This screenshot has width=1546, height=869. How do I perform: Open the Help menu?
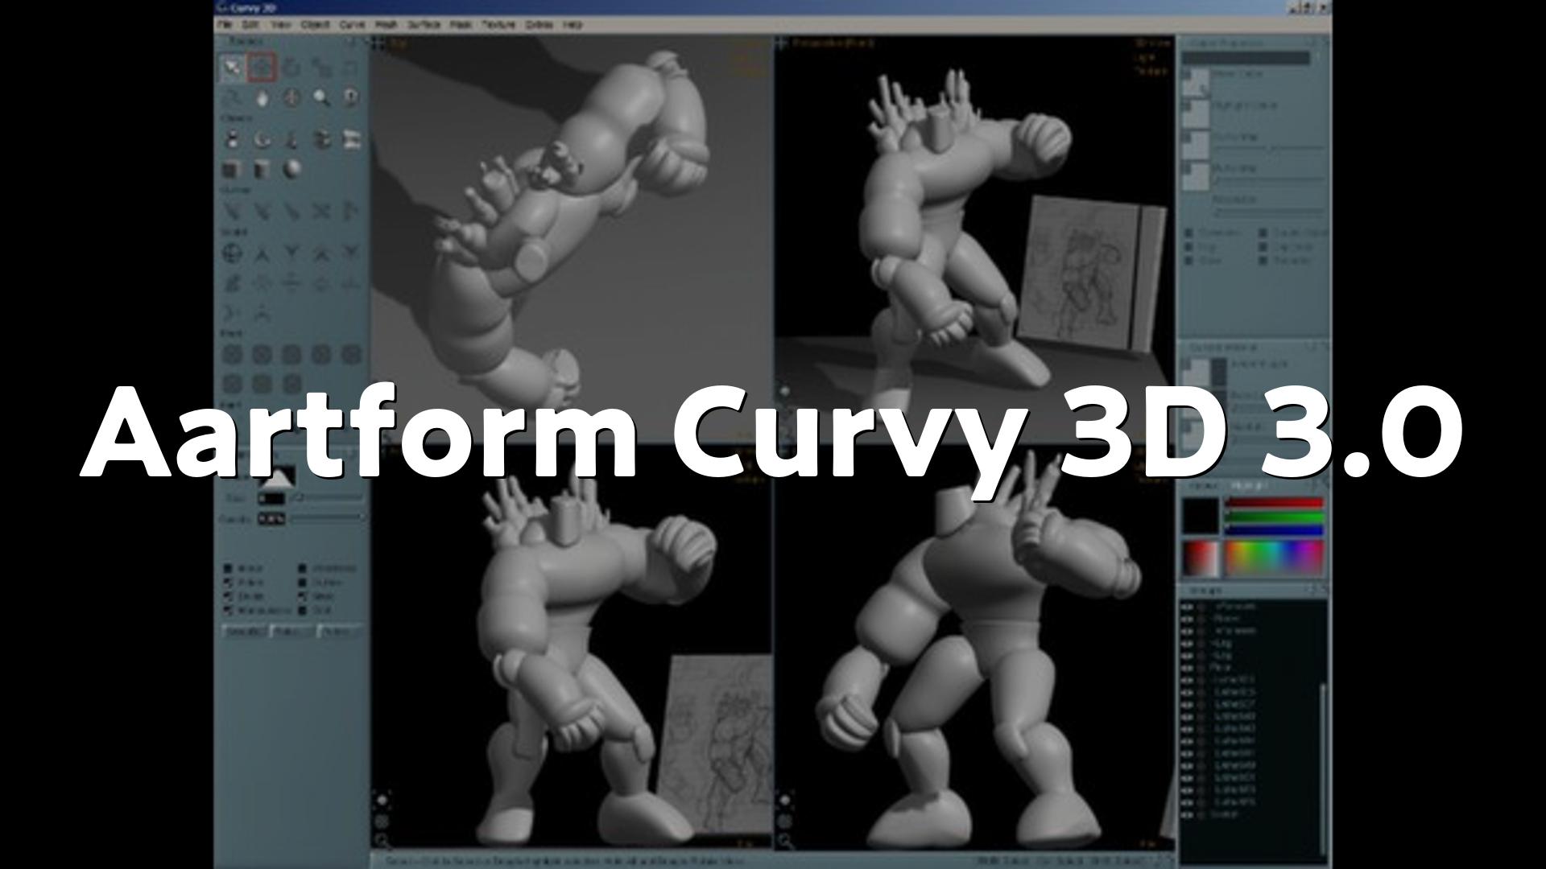pyautogui.click(x=573, y=25)
